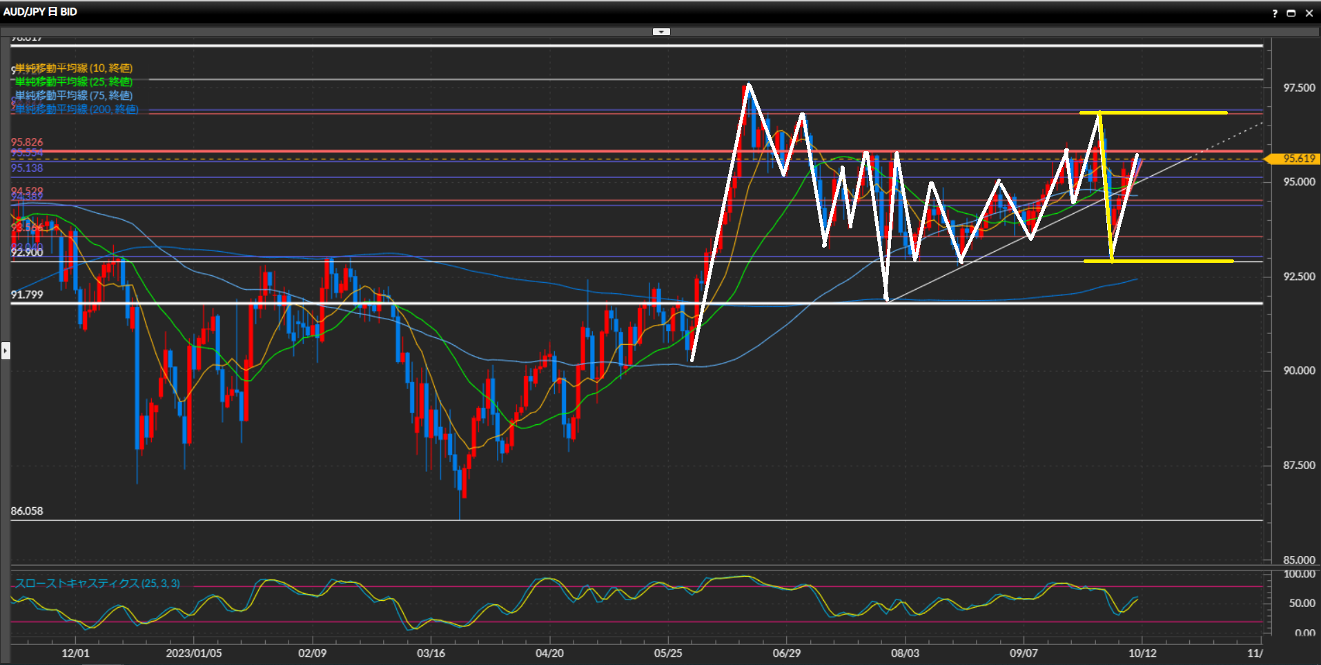1321x665 pixels.
Task: Click the current price tag 95.619
Action: [1298, 159]
